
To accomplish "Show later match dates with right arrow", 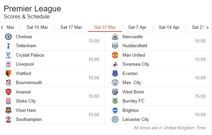I will click(x=207, y=27).
